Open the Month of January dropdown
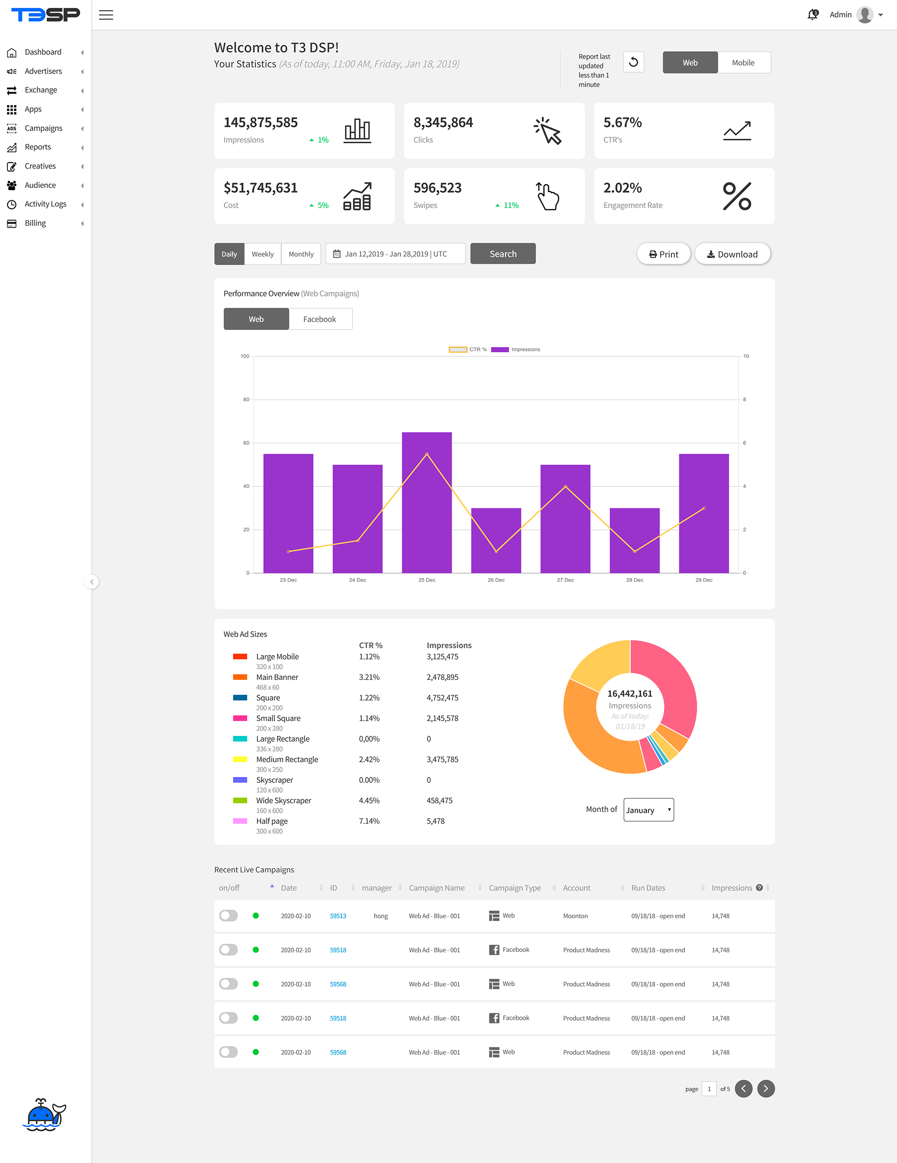This screenshot has height=1163, width=897. pos(648,809)
